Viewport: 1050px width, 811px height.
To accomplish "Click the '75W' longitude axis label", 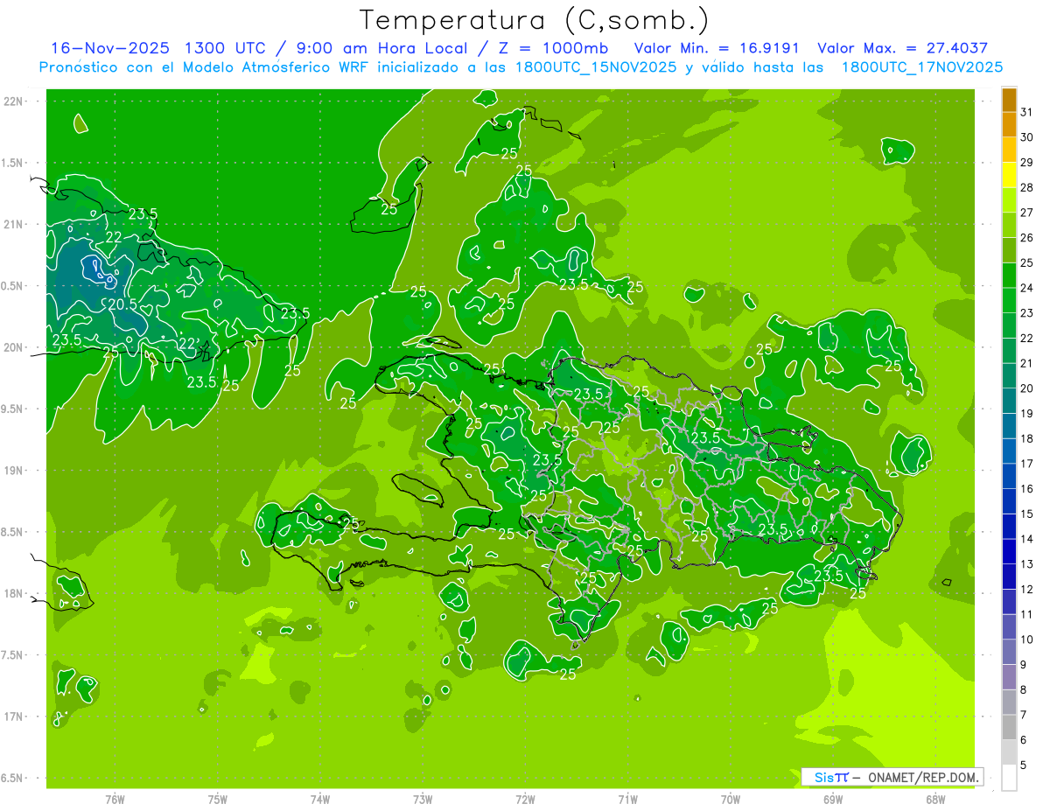I will point(218,800).
